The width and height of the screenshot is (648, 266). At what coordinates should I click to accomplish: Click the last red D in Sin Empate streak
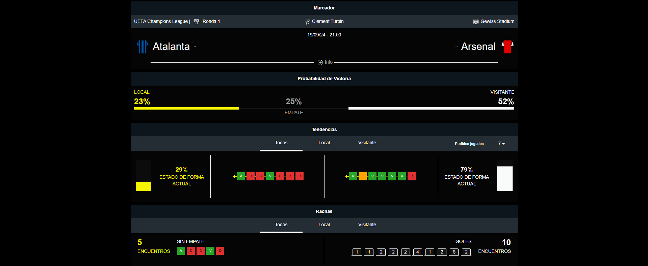[220, 251]
